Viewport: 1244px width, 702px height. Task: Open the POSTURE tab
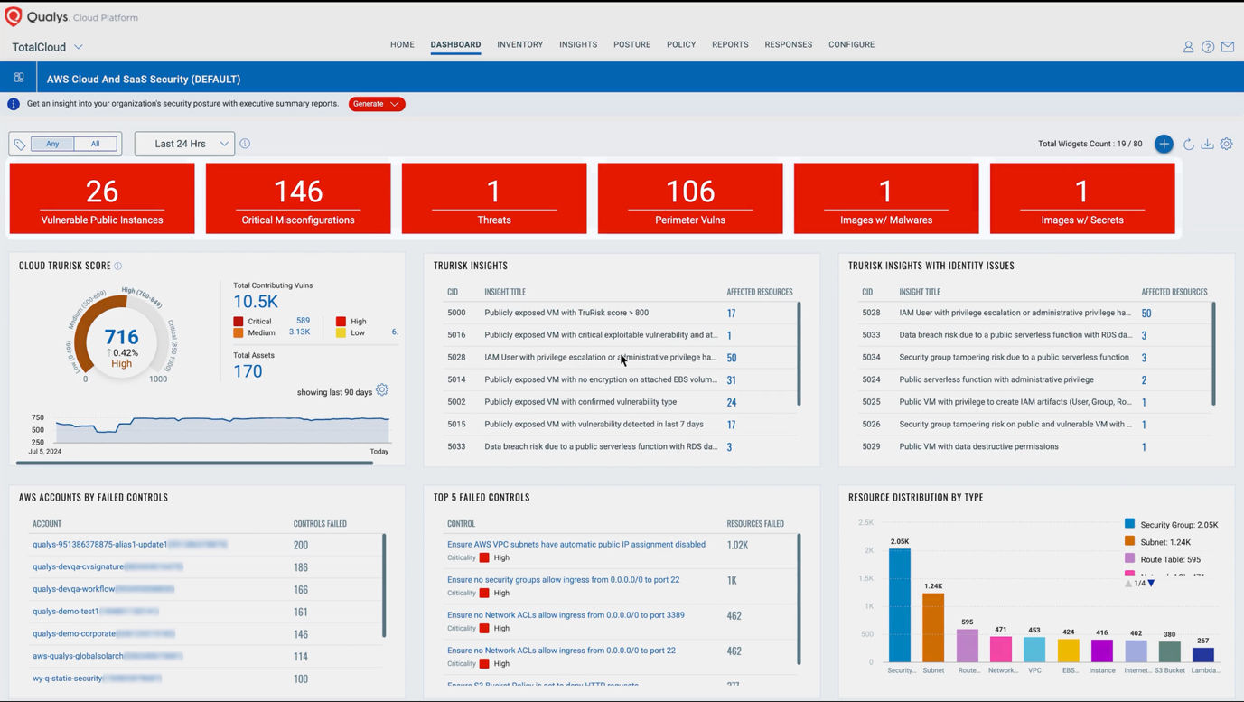click(x=631, y=44)
